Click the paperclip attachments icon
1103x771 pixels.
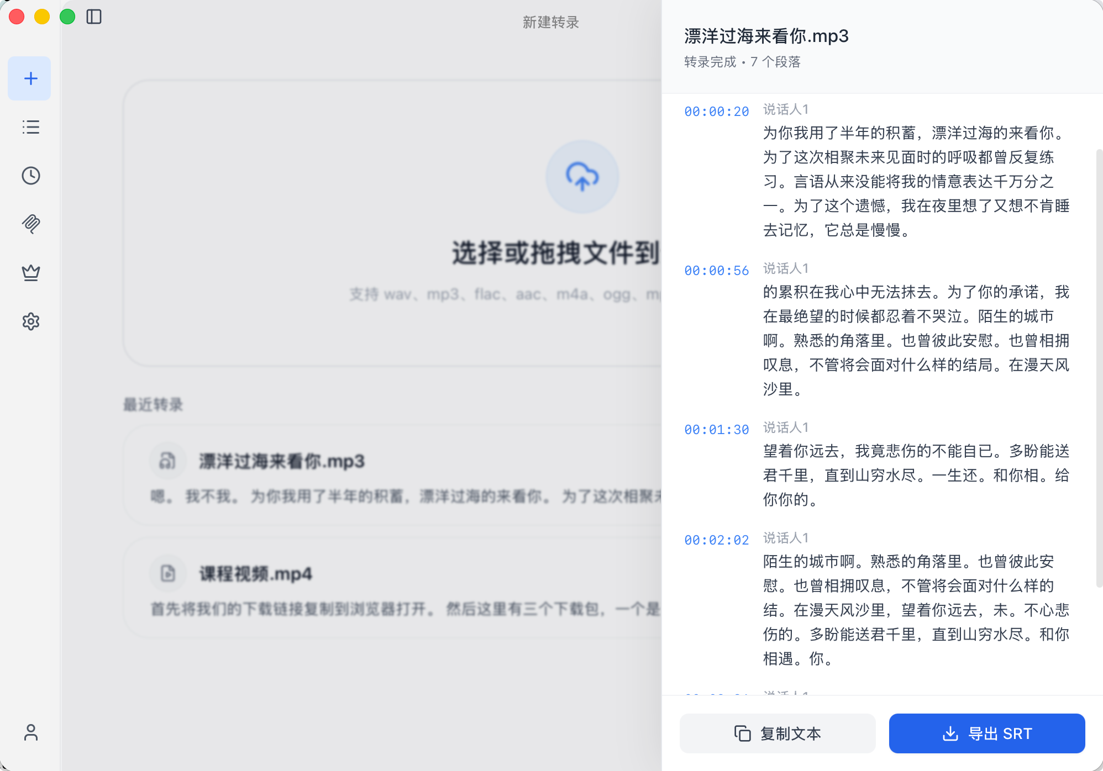pyautogui.click(x=30, y=224)
